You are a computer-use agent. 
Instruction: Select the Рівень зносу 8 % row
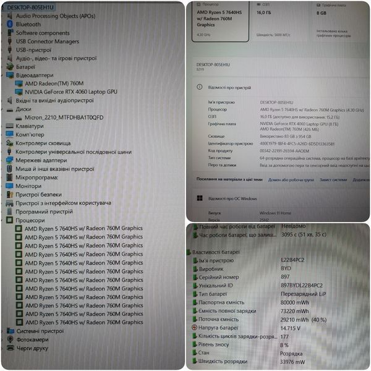click(241, 345)
